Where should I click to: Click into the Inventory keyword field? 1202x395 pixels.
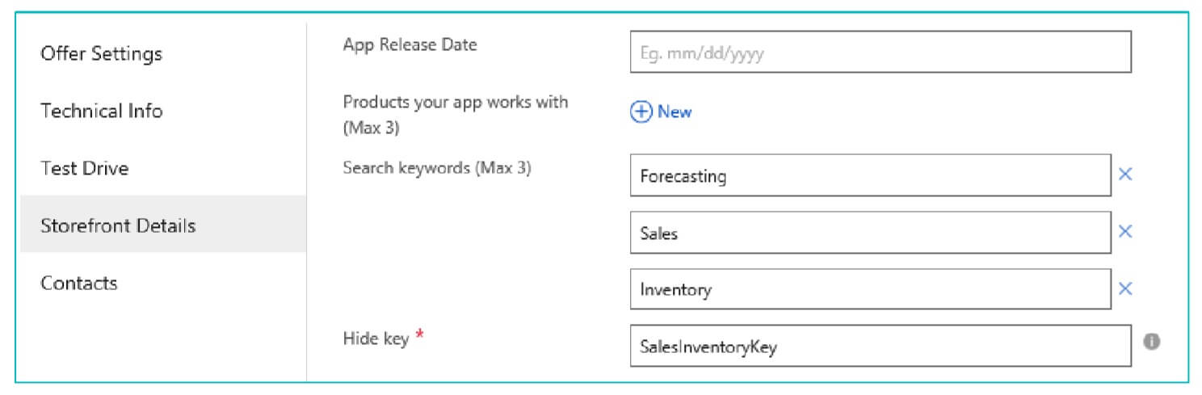[x=871, y=289]
